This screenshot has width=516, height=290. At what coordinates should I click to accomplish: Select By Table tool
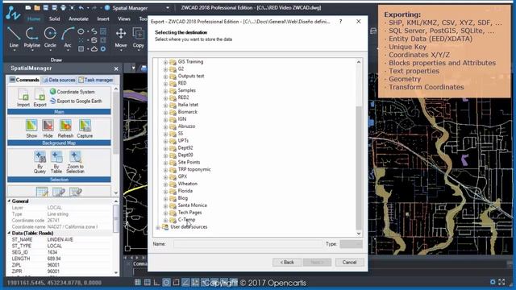click(x=56, y=162)
